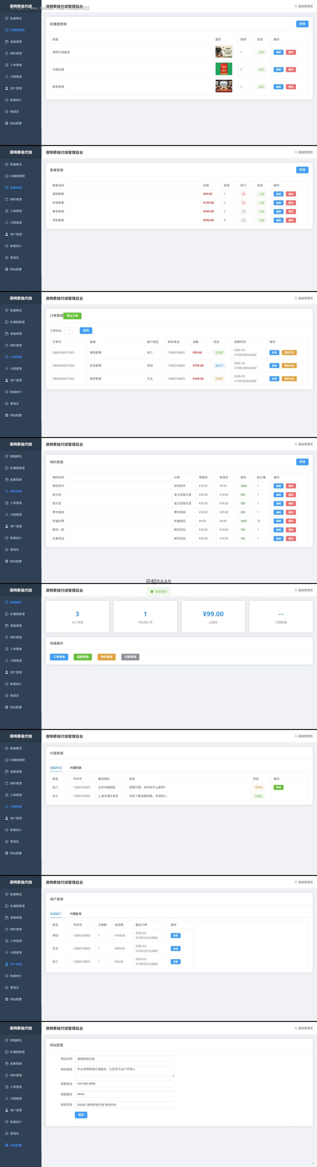The image size is (317, 1167).
Task: Click the orange 物料管理 quick action button
Action: coord(107,657)
